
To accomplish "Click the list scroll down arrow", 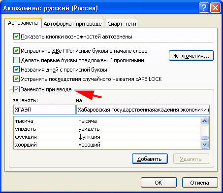I will click(204, 145).
